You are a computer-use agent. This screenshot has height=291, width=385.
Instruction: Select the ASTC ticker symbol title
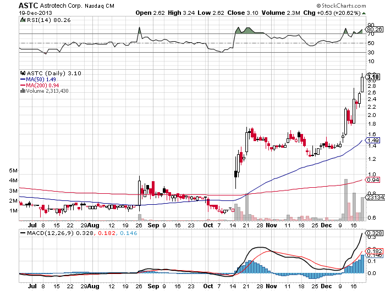(x=29, y=5)
